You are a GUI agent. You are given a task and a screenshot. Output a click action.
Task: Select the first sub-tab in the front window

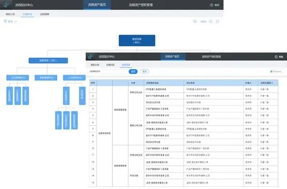pos(94,65)
